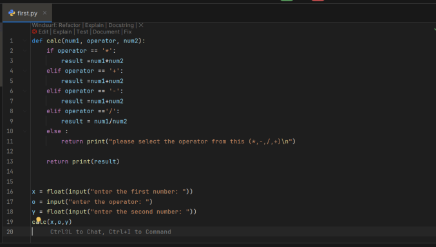Click the Fix code lens action
436x247 pixels.
pyautogui.click(x=128, y=32)
